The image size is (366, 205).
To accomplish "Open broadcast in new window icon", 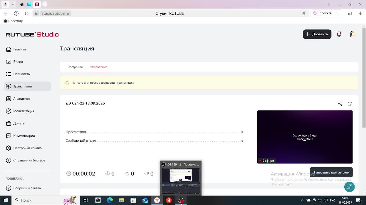I will pyautogui.click(x=350, y=104).
